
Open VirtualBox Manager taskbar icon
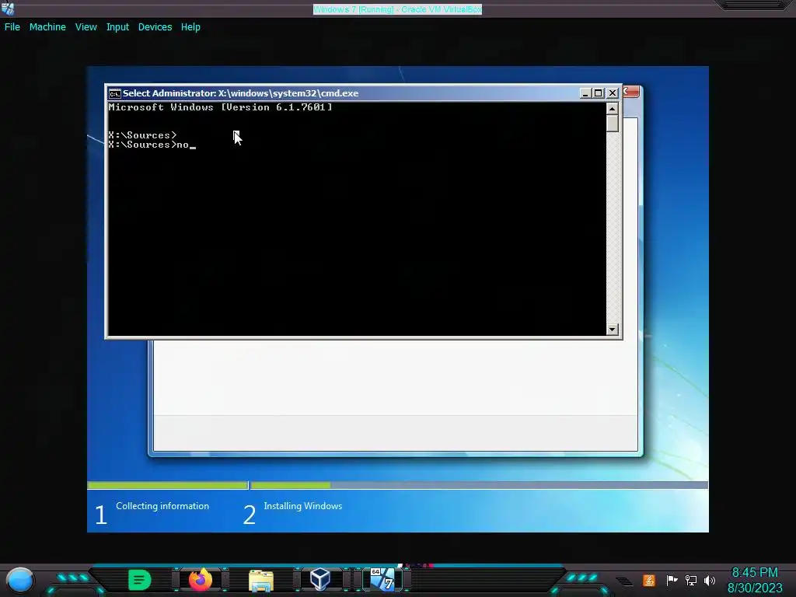pos(320,579)
